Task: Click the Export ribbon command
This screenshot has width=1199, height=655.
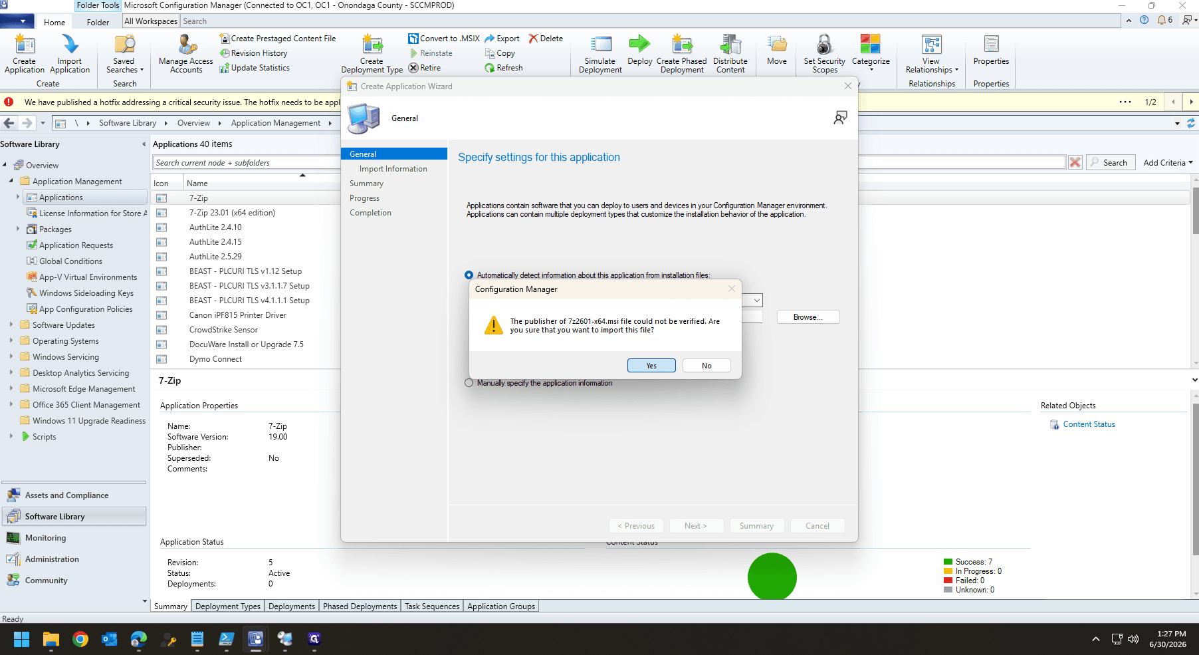Action: (x=502, y=39)
